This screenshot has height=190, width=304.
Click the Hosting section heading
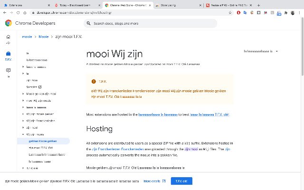(x=99, y=129)
